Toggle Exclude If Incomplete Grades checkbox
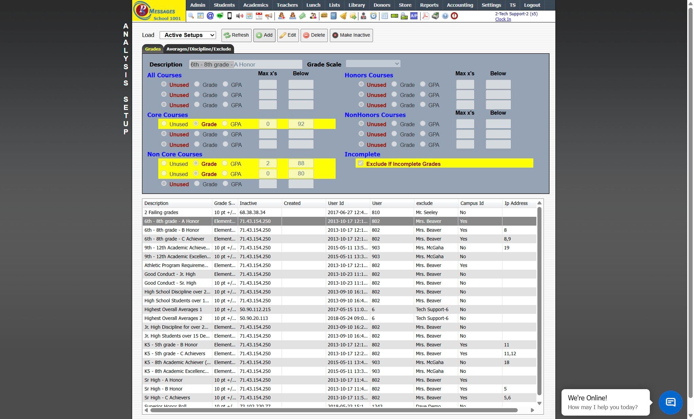This screenshot has height=419, width=694. click(x=360, y=164)
